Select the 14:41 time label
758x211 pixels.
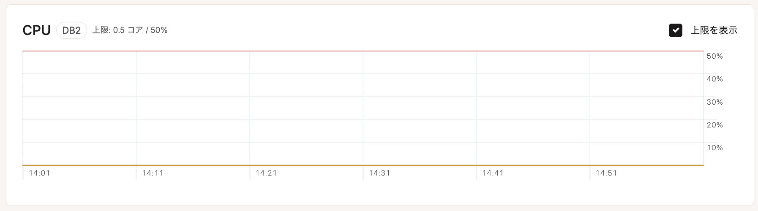493,173
